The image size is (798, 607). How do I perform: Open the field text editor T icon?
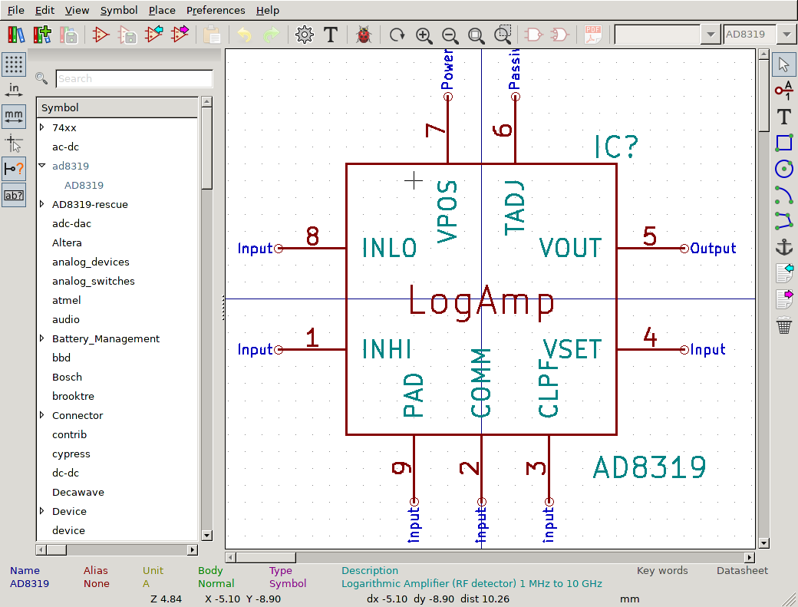pos(331,35)
